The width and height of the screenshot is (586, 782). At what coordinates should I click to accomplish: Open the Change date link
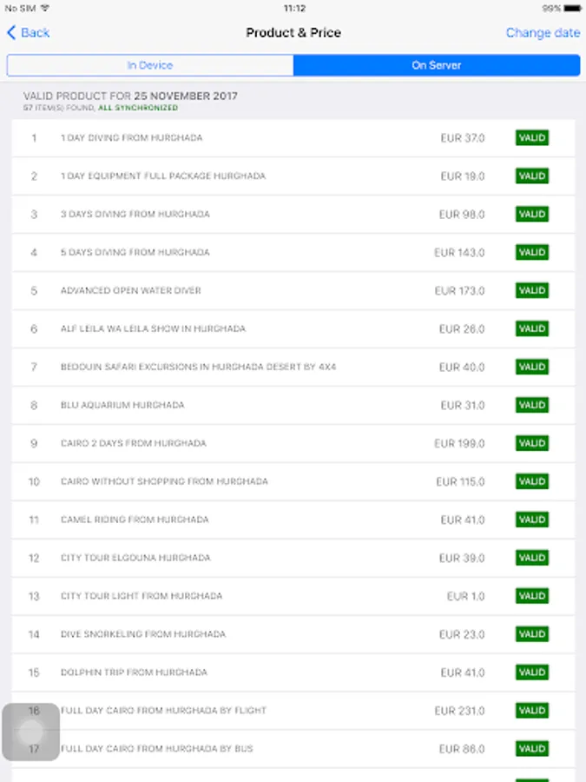click(543, 33)
